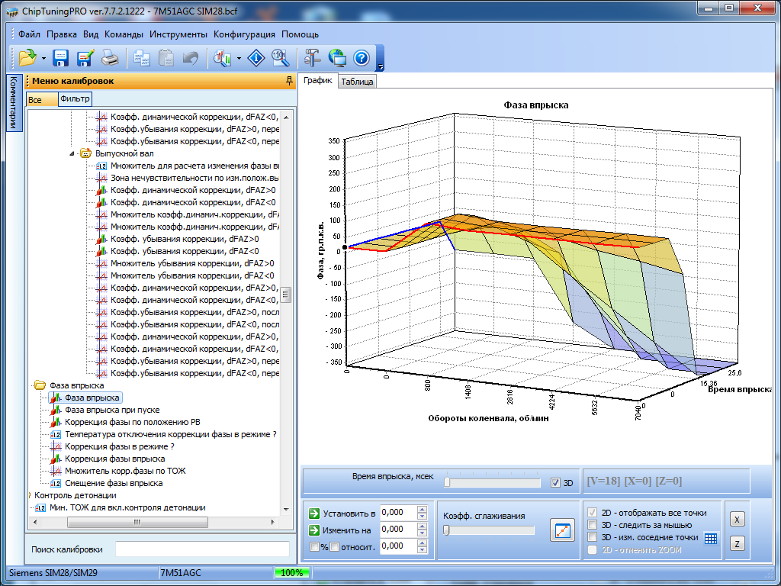Image resolution: width=781 pixels, height=586 pixels.
Task: Click the 'Поиск калибровки' search field
Action: 202,549
